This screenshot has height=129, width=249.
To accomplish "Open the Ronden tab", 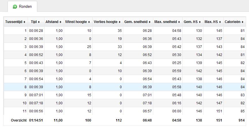I will tap(23, 7).
